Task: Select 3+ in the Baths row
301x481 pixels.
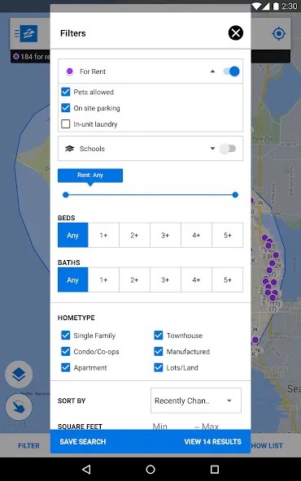Action: (166, 279)
